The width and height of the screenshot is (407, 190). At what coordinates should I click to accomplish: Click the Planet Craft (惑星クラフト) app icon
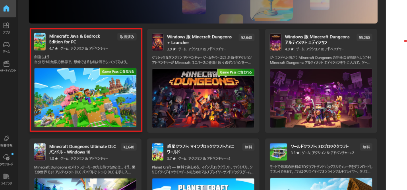click(x=157, y=151)
